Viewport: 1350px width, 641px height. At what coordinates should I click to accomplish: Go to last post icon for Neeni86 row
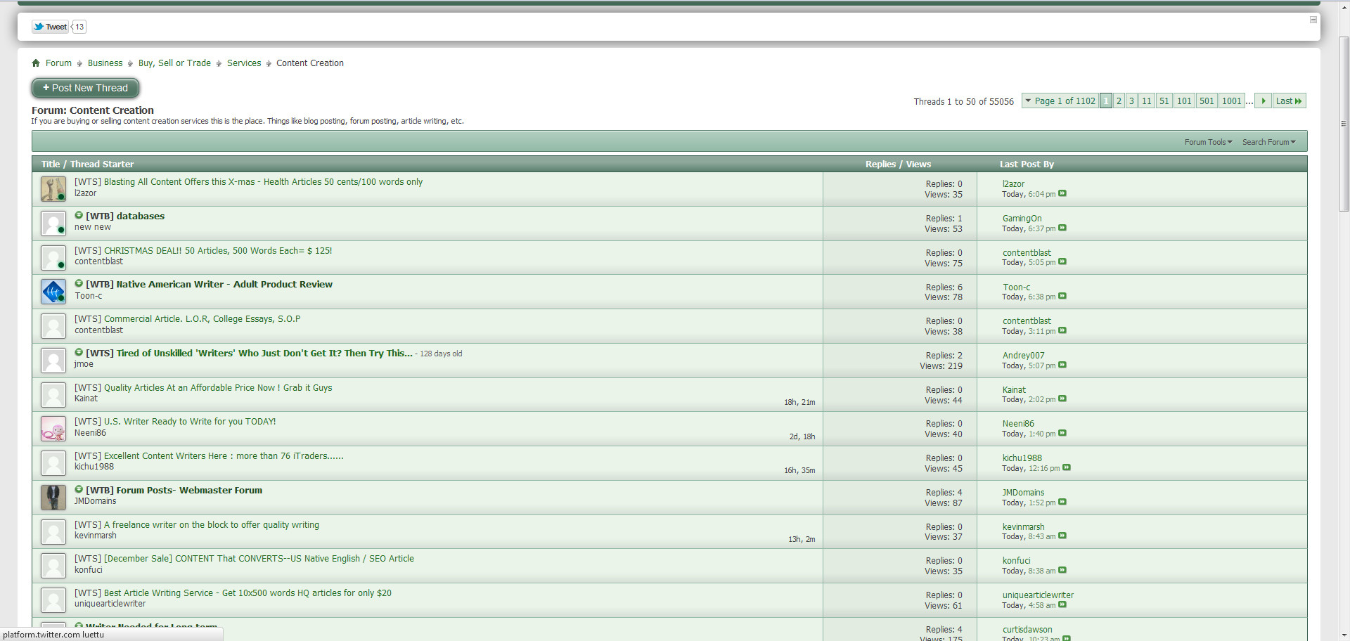point(1062,434)
